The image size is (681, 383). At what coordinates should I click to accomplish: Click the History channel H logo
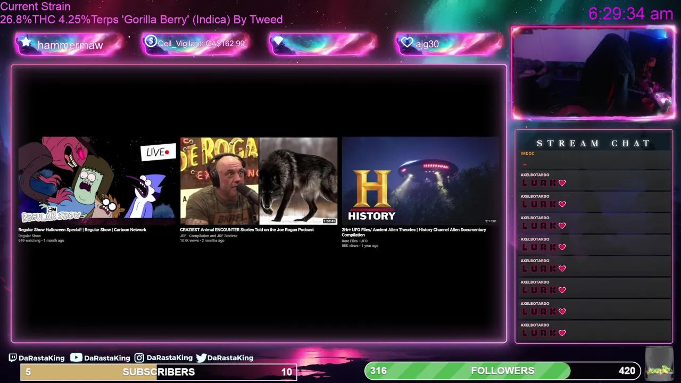tap(371, 189)
